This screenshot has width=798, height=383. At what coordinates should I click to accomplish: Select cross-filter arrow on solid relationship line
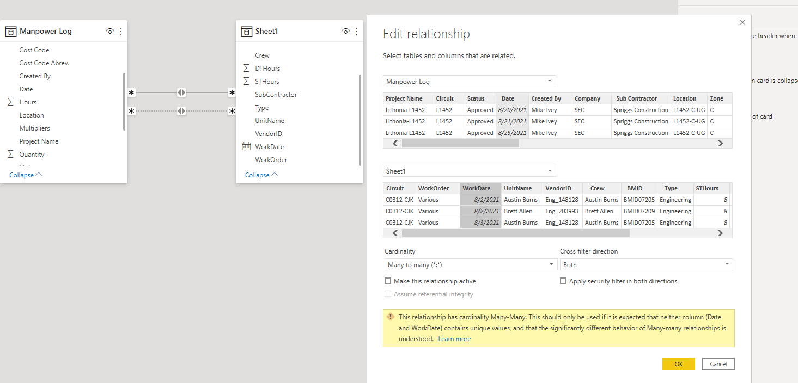[181, 93]
